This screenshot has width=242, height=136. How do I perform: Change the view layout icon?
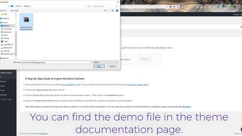[105, 11]
